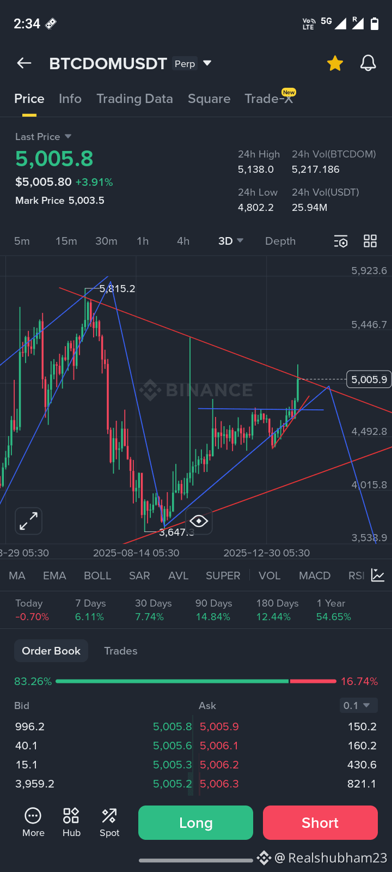Select the 5m timeframe
392x872 pixels.
[22, 241]
